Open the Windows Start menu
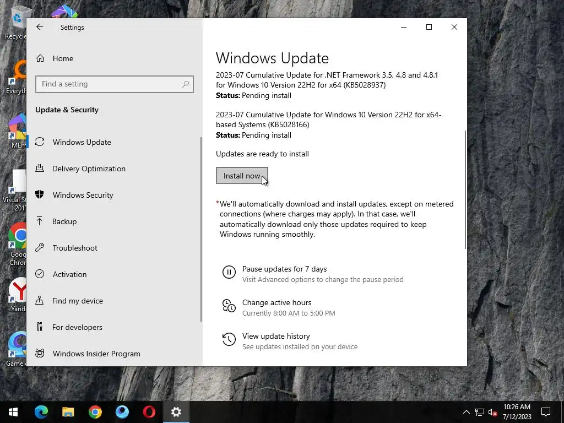 tap(13, 412)
